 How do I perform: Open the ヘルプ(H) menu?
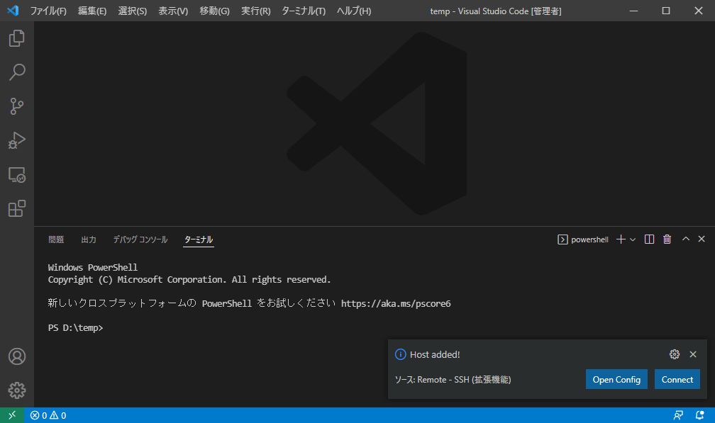tap(354, 11)
